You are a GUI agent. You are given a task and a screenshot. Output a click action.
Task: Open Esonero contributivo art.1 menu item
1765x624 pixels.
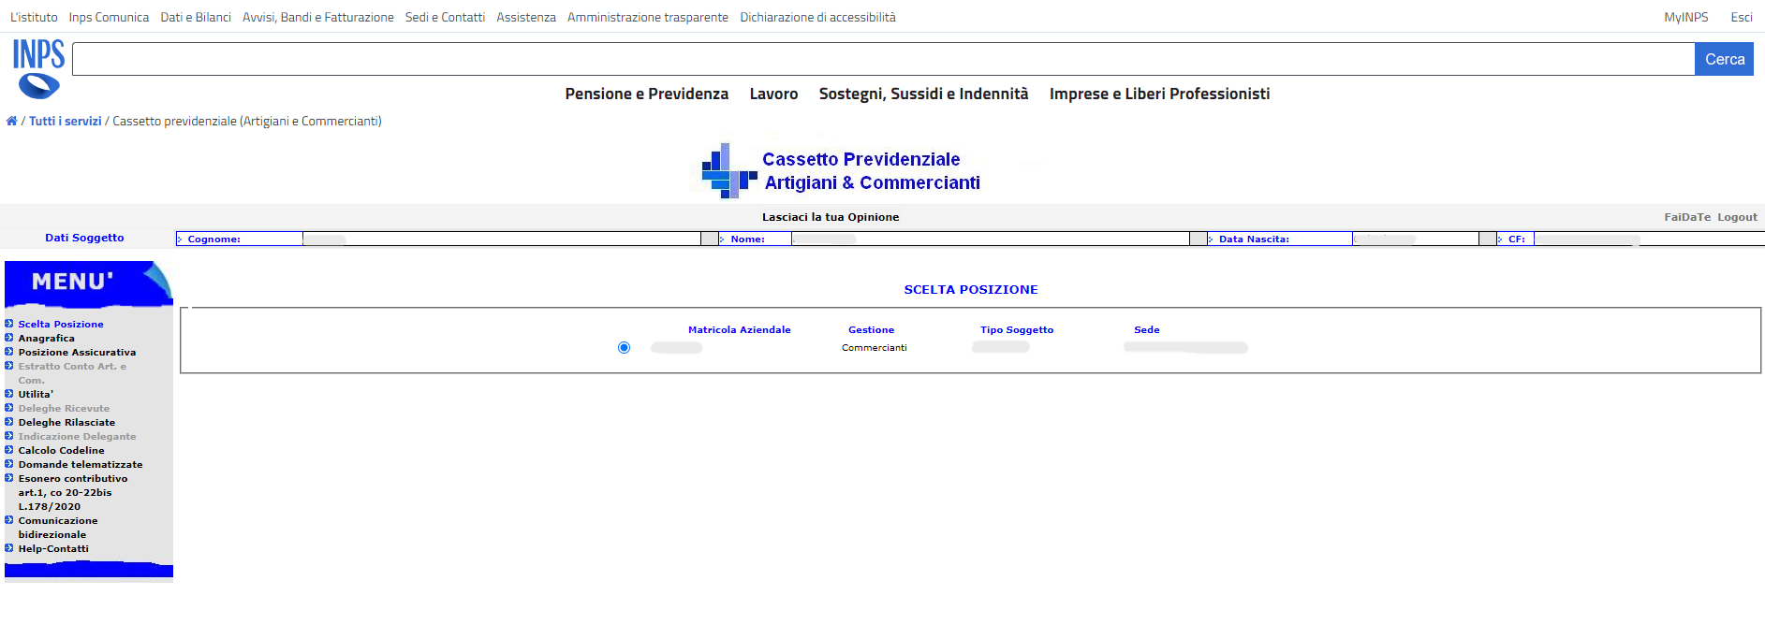(x=73, y=492)
